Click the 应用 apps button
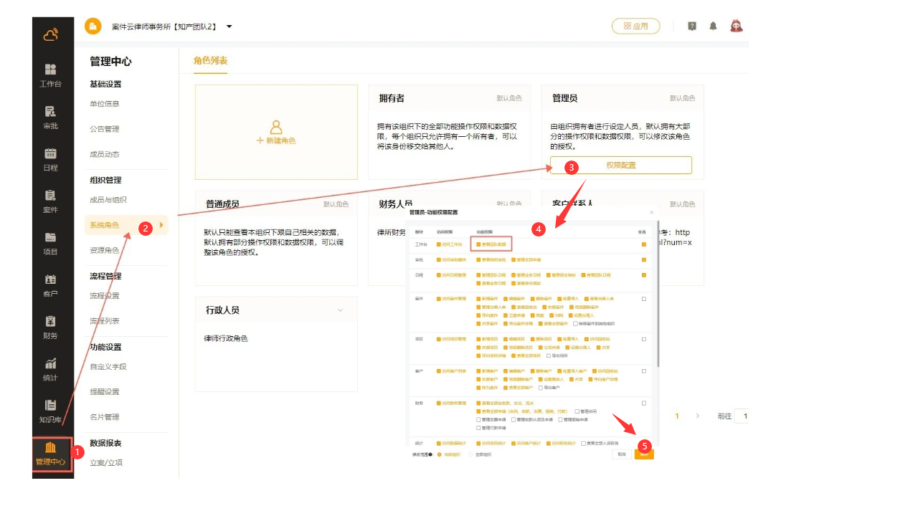 [635, 26]
